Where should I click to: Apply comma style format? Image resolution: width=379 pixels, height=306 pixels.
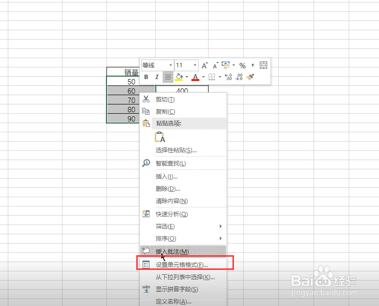(253, 65)
